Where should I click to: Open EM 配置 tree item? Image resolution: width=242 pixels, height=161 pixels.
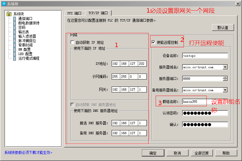tap(24, 50)
